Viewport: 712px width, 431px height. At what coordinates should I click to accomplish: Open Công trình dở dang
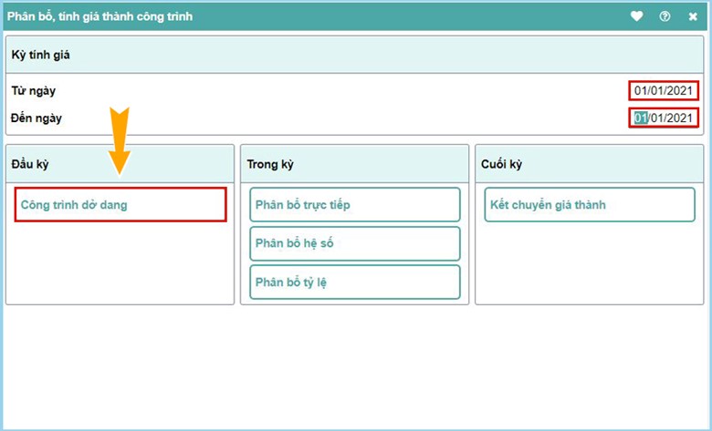point(120,205)
